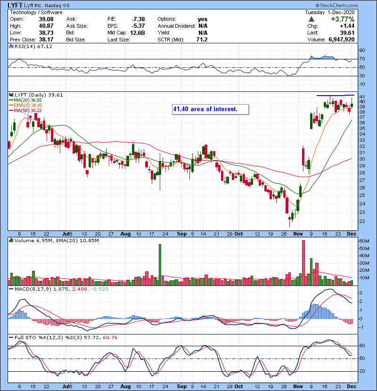Select the "Lyft Inc." company name

click(x=33, y=5)
